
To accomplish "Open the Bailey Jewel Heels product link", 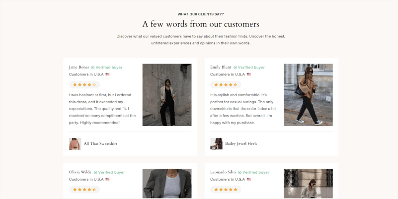I will 241,144.
